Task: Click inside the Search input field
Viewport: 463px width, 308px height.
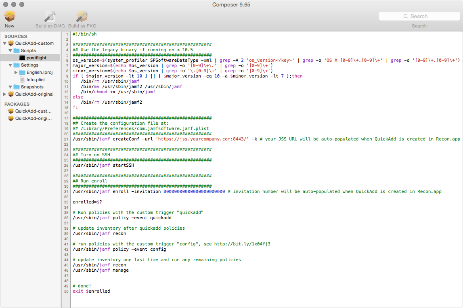Action: tap(419, 16)
